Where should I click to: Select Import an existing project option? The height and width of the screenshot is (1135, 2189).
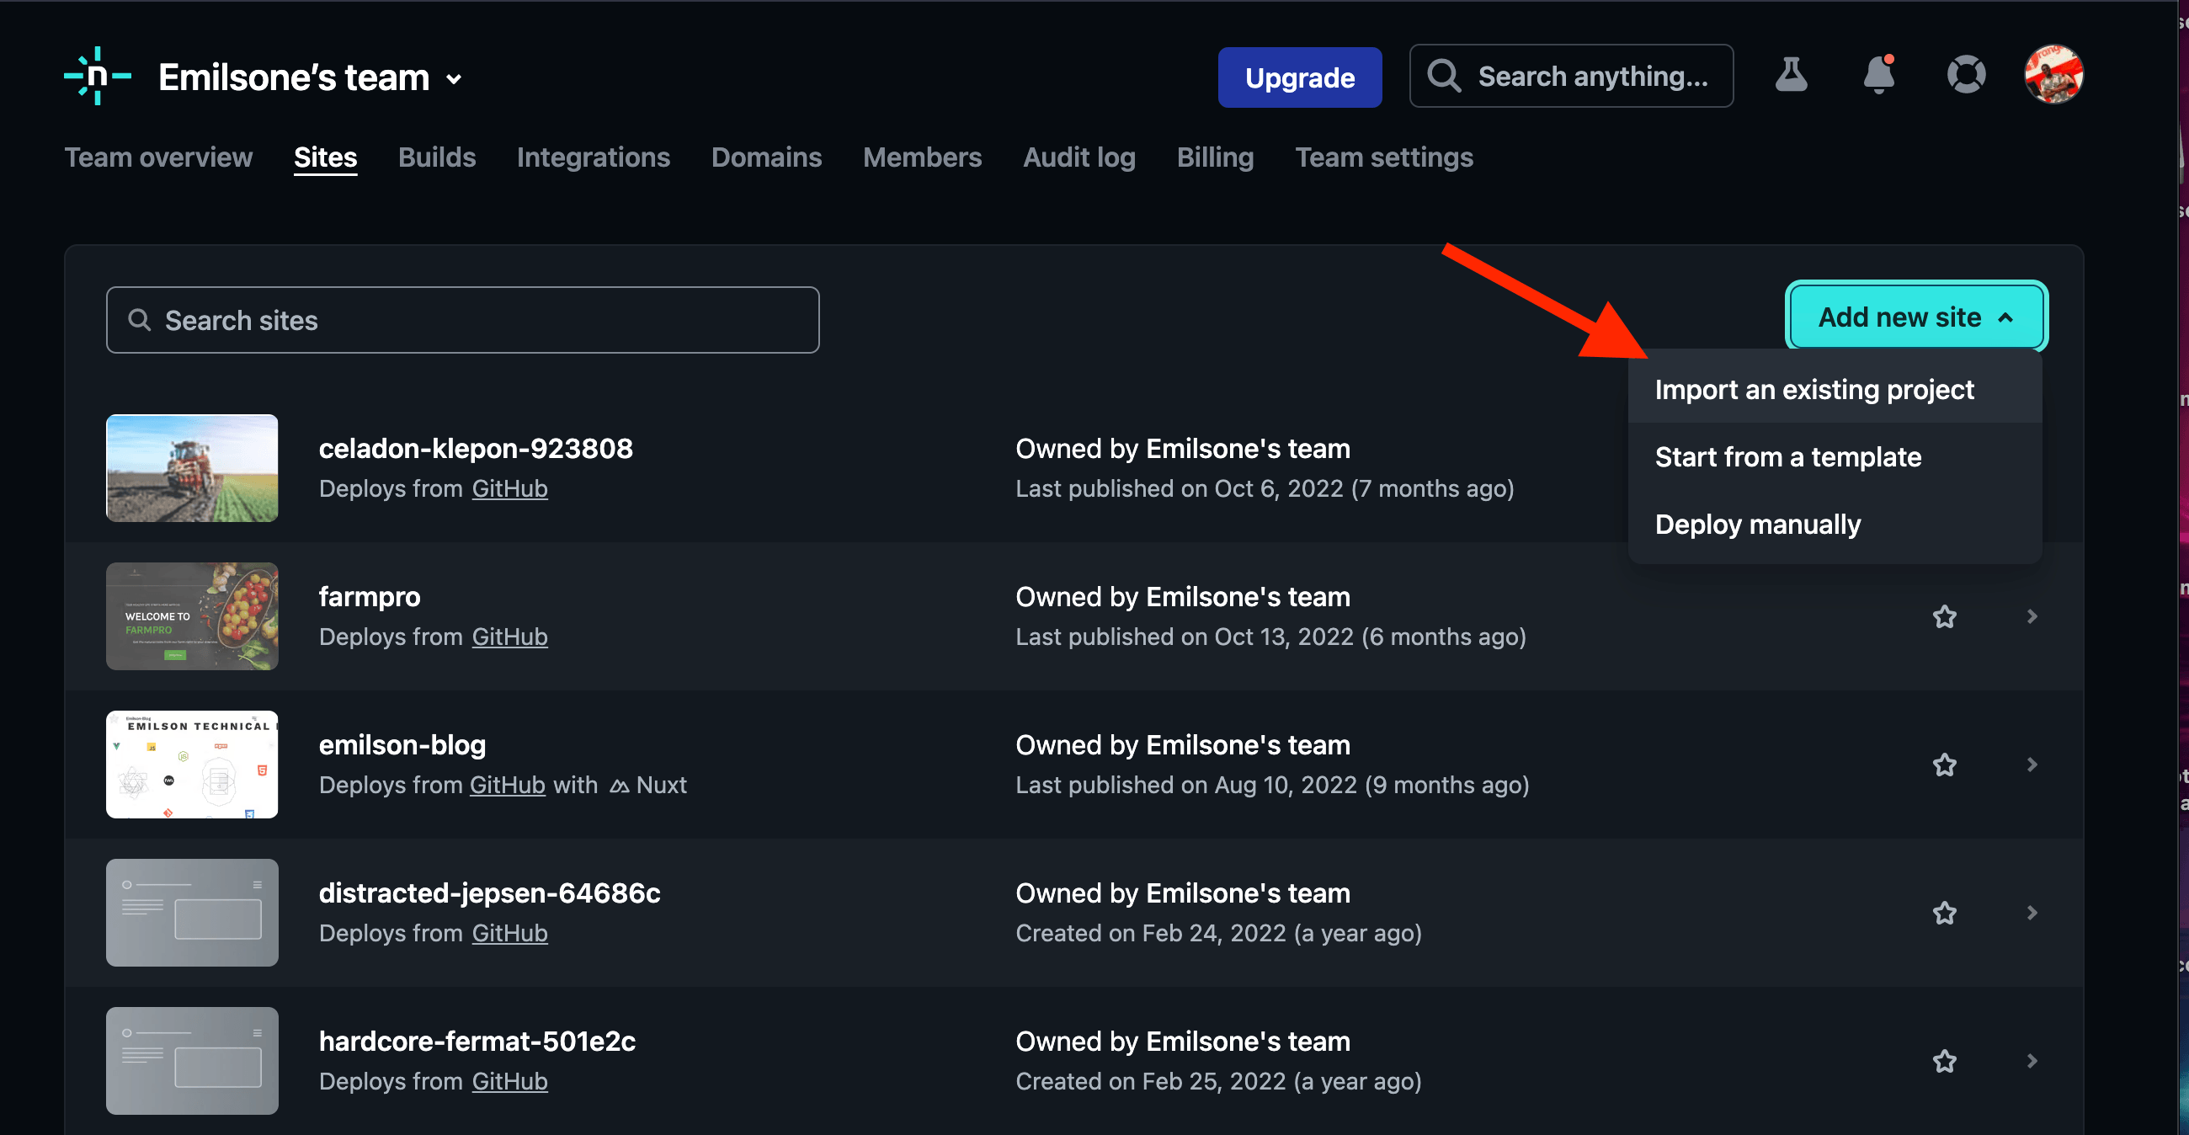(1813, 386)
